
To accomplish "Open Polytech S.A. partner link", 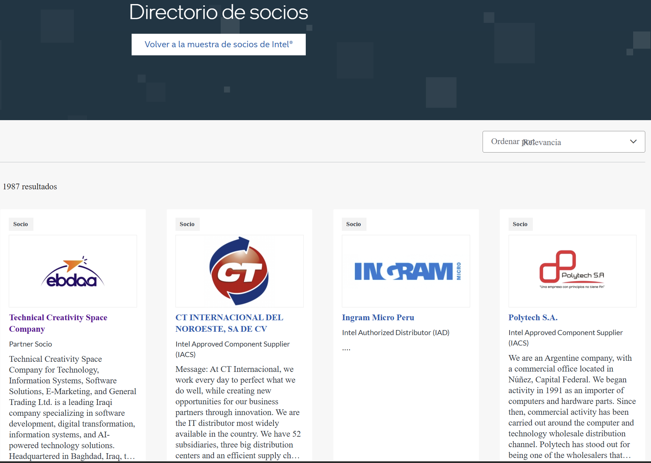I will coord(533,318).
